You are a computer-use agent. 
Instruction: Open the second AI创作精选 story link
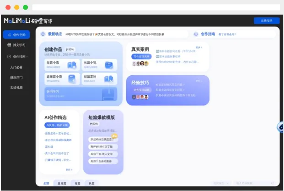pos(58,140)
